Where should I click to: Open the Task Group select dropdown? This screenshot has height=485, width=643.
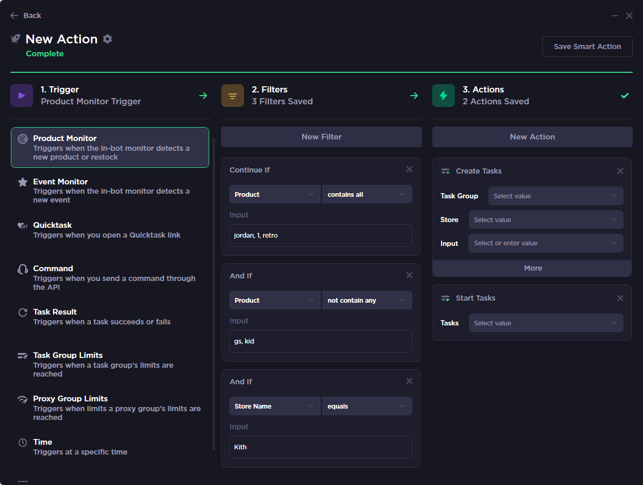pos(556,196)
